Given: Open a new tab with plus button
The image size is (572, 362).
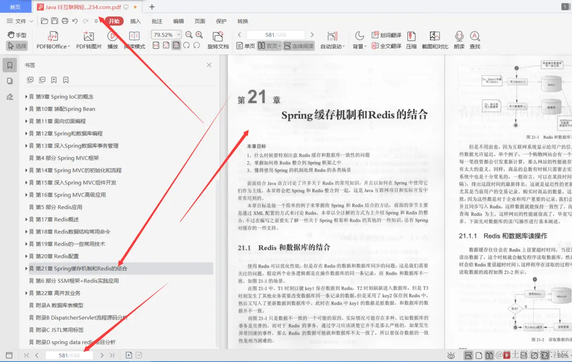Looking at the screenshot, I should [x=152, y=7].
